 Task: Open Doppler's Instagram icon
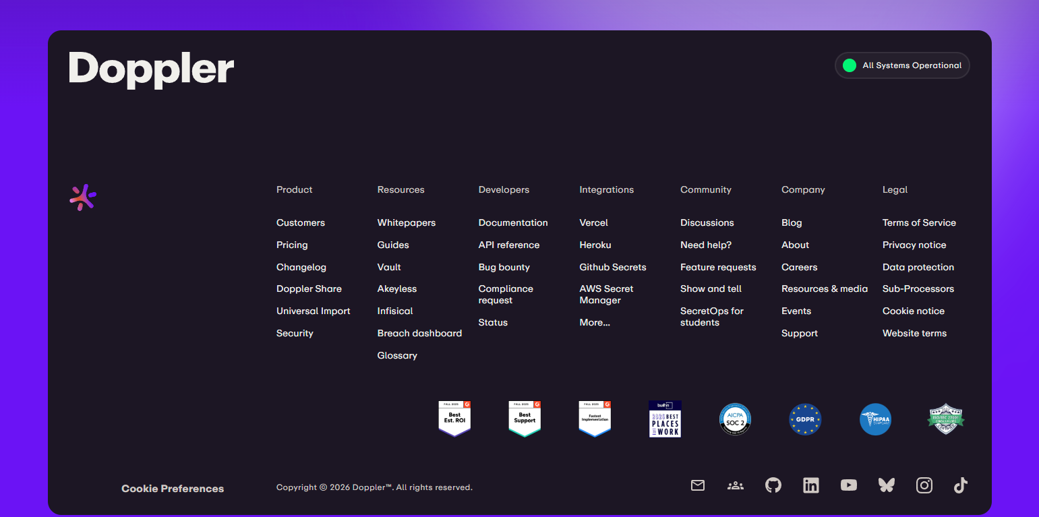(924, 485)
